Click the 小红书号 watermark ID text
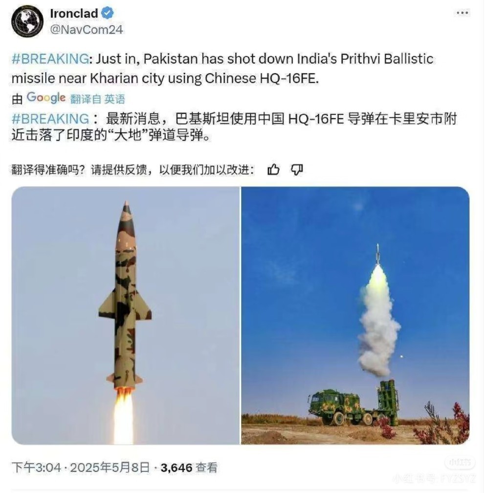This screenshot has width=489, height=493. 435,478
